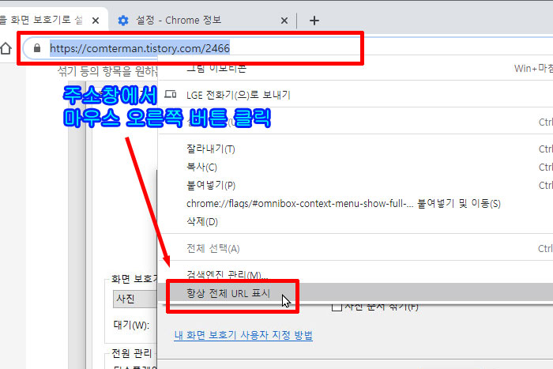Close the 화면 보호기 tab

96,21
